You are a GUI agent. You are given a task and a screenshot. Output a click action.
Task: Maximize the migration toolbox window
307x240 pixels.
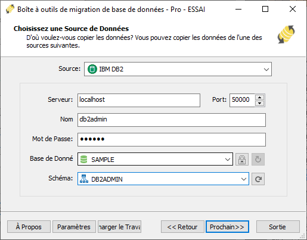(x=265, y=9)
